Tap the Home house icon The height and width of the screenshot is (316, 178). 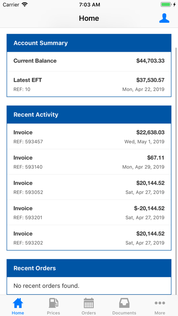[x=18, y=303]
